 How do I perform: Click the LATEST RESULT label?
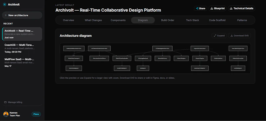coord(65,5)
